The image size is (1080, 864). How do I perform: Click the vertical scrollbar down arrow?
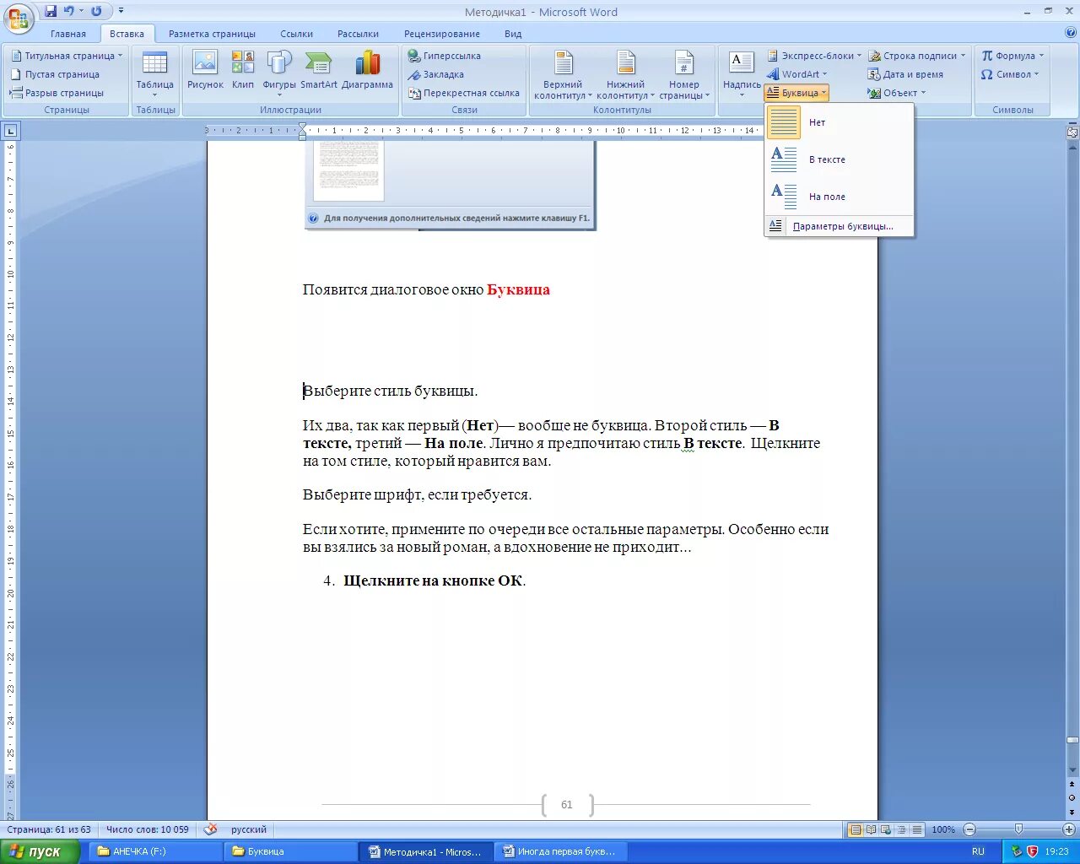tap(1072, 769)
